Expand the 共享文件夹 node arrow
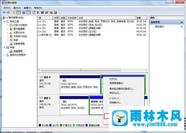 point(8,32)
